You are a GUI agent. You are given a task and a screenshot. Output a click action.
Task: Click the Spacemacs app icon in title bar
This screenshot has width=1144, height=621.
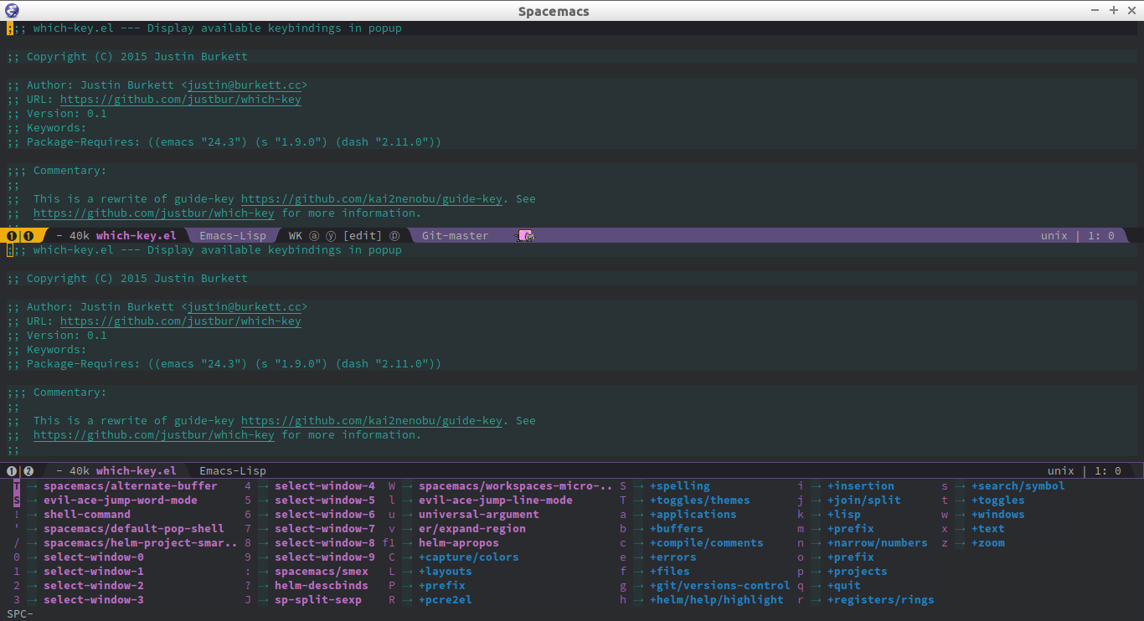click(11, 11)
